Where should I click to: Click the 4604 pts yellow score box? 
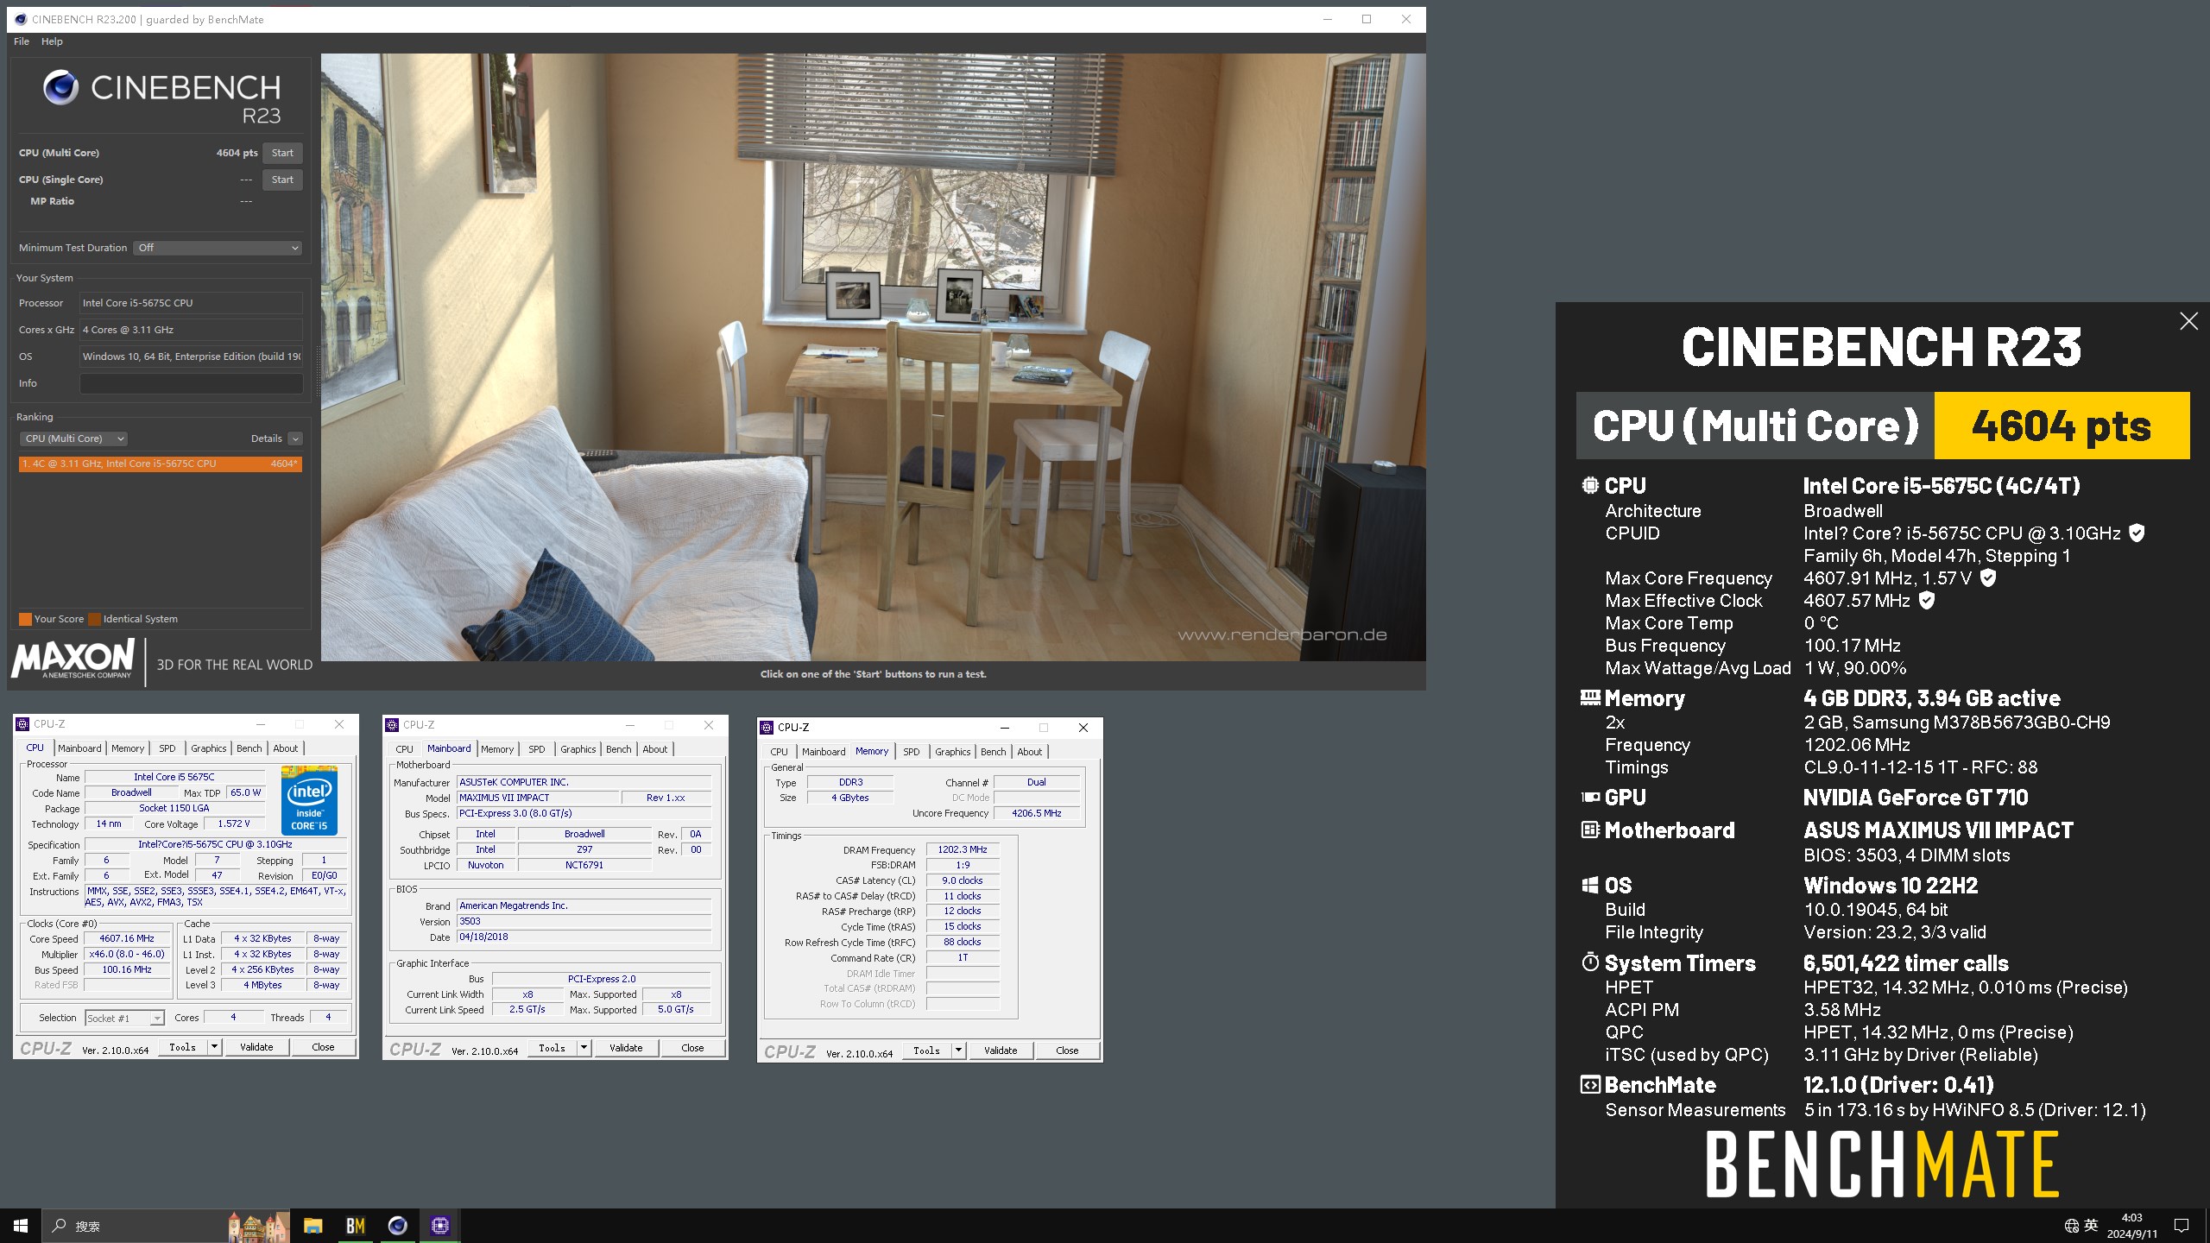click(2062, 426)
